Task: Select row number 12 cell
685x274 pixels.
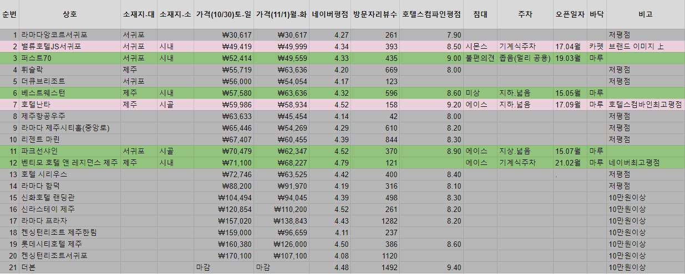Action: (x=9, y=163)
